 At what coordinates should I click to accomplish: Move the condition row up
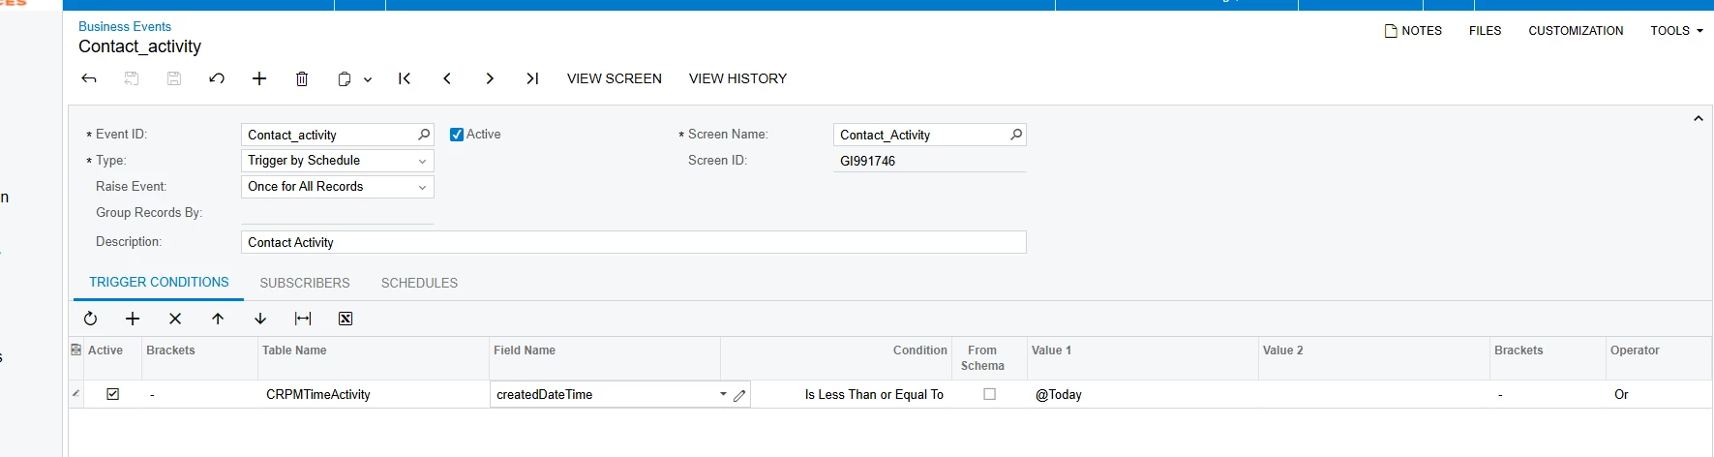pyautogui.click(x=218, y=319)
